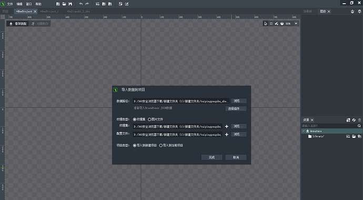Image resolution: width=363 pixels, height=200 pixels.
Task: Open the 窗口 menu
Action: click(x=29, y=4)
